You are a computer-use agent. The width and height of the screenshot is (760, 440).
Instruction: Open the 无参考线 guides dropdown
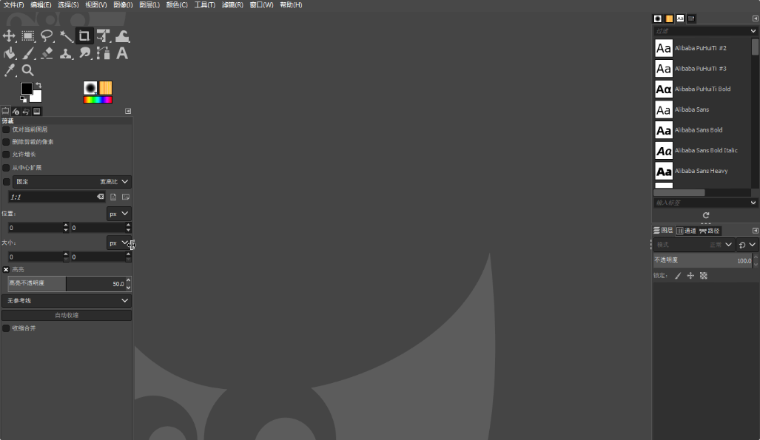tap(67, 300)
